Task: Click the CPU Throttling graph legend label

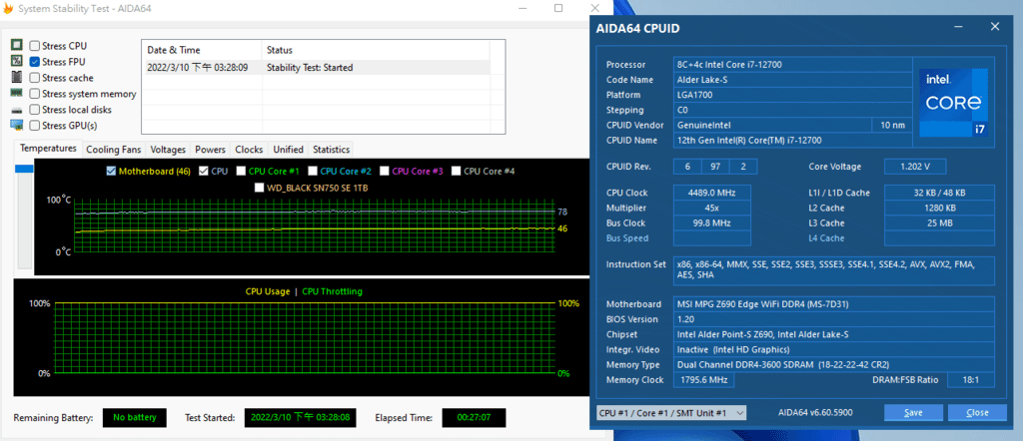Action: 332,291
